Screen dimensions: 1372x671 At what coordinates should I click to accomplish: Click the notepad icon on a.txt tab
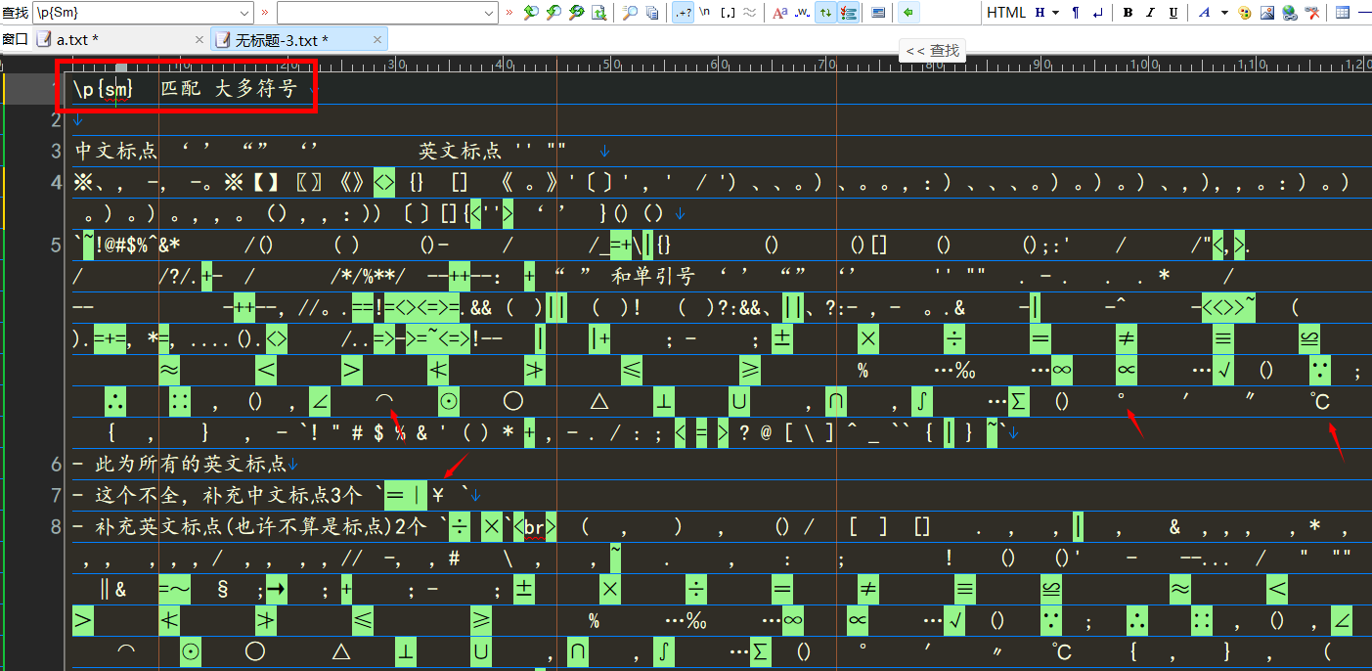click(x=43, y=39)
